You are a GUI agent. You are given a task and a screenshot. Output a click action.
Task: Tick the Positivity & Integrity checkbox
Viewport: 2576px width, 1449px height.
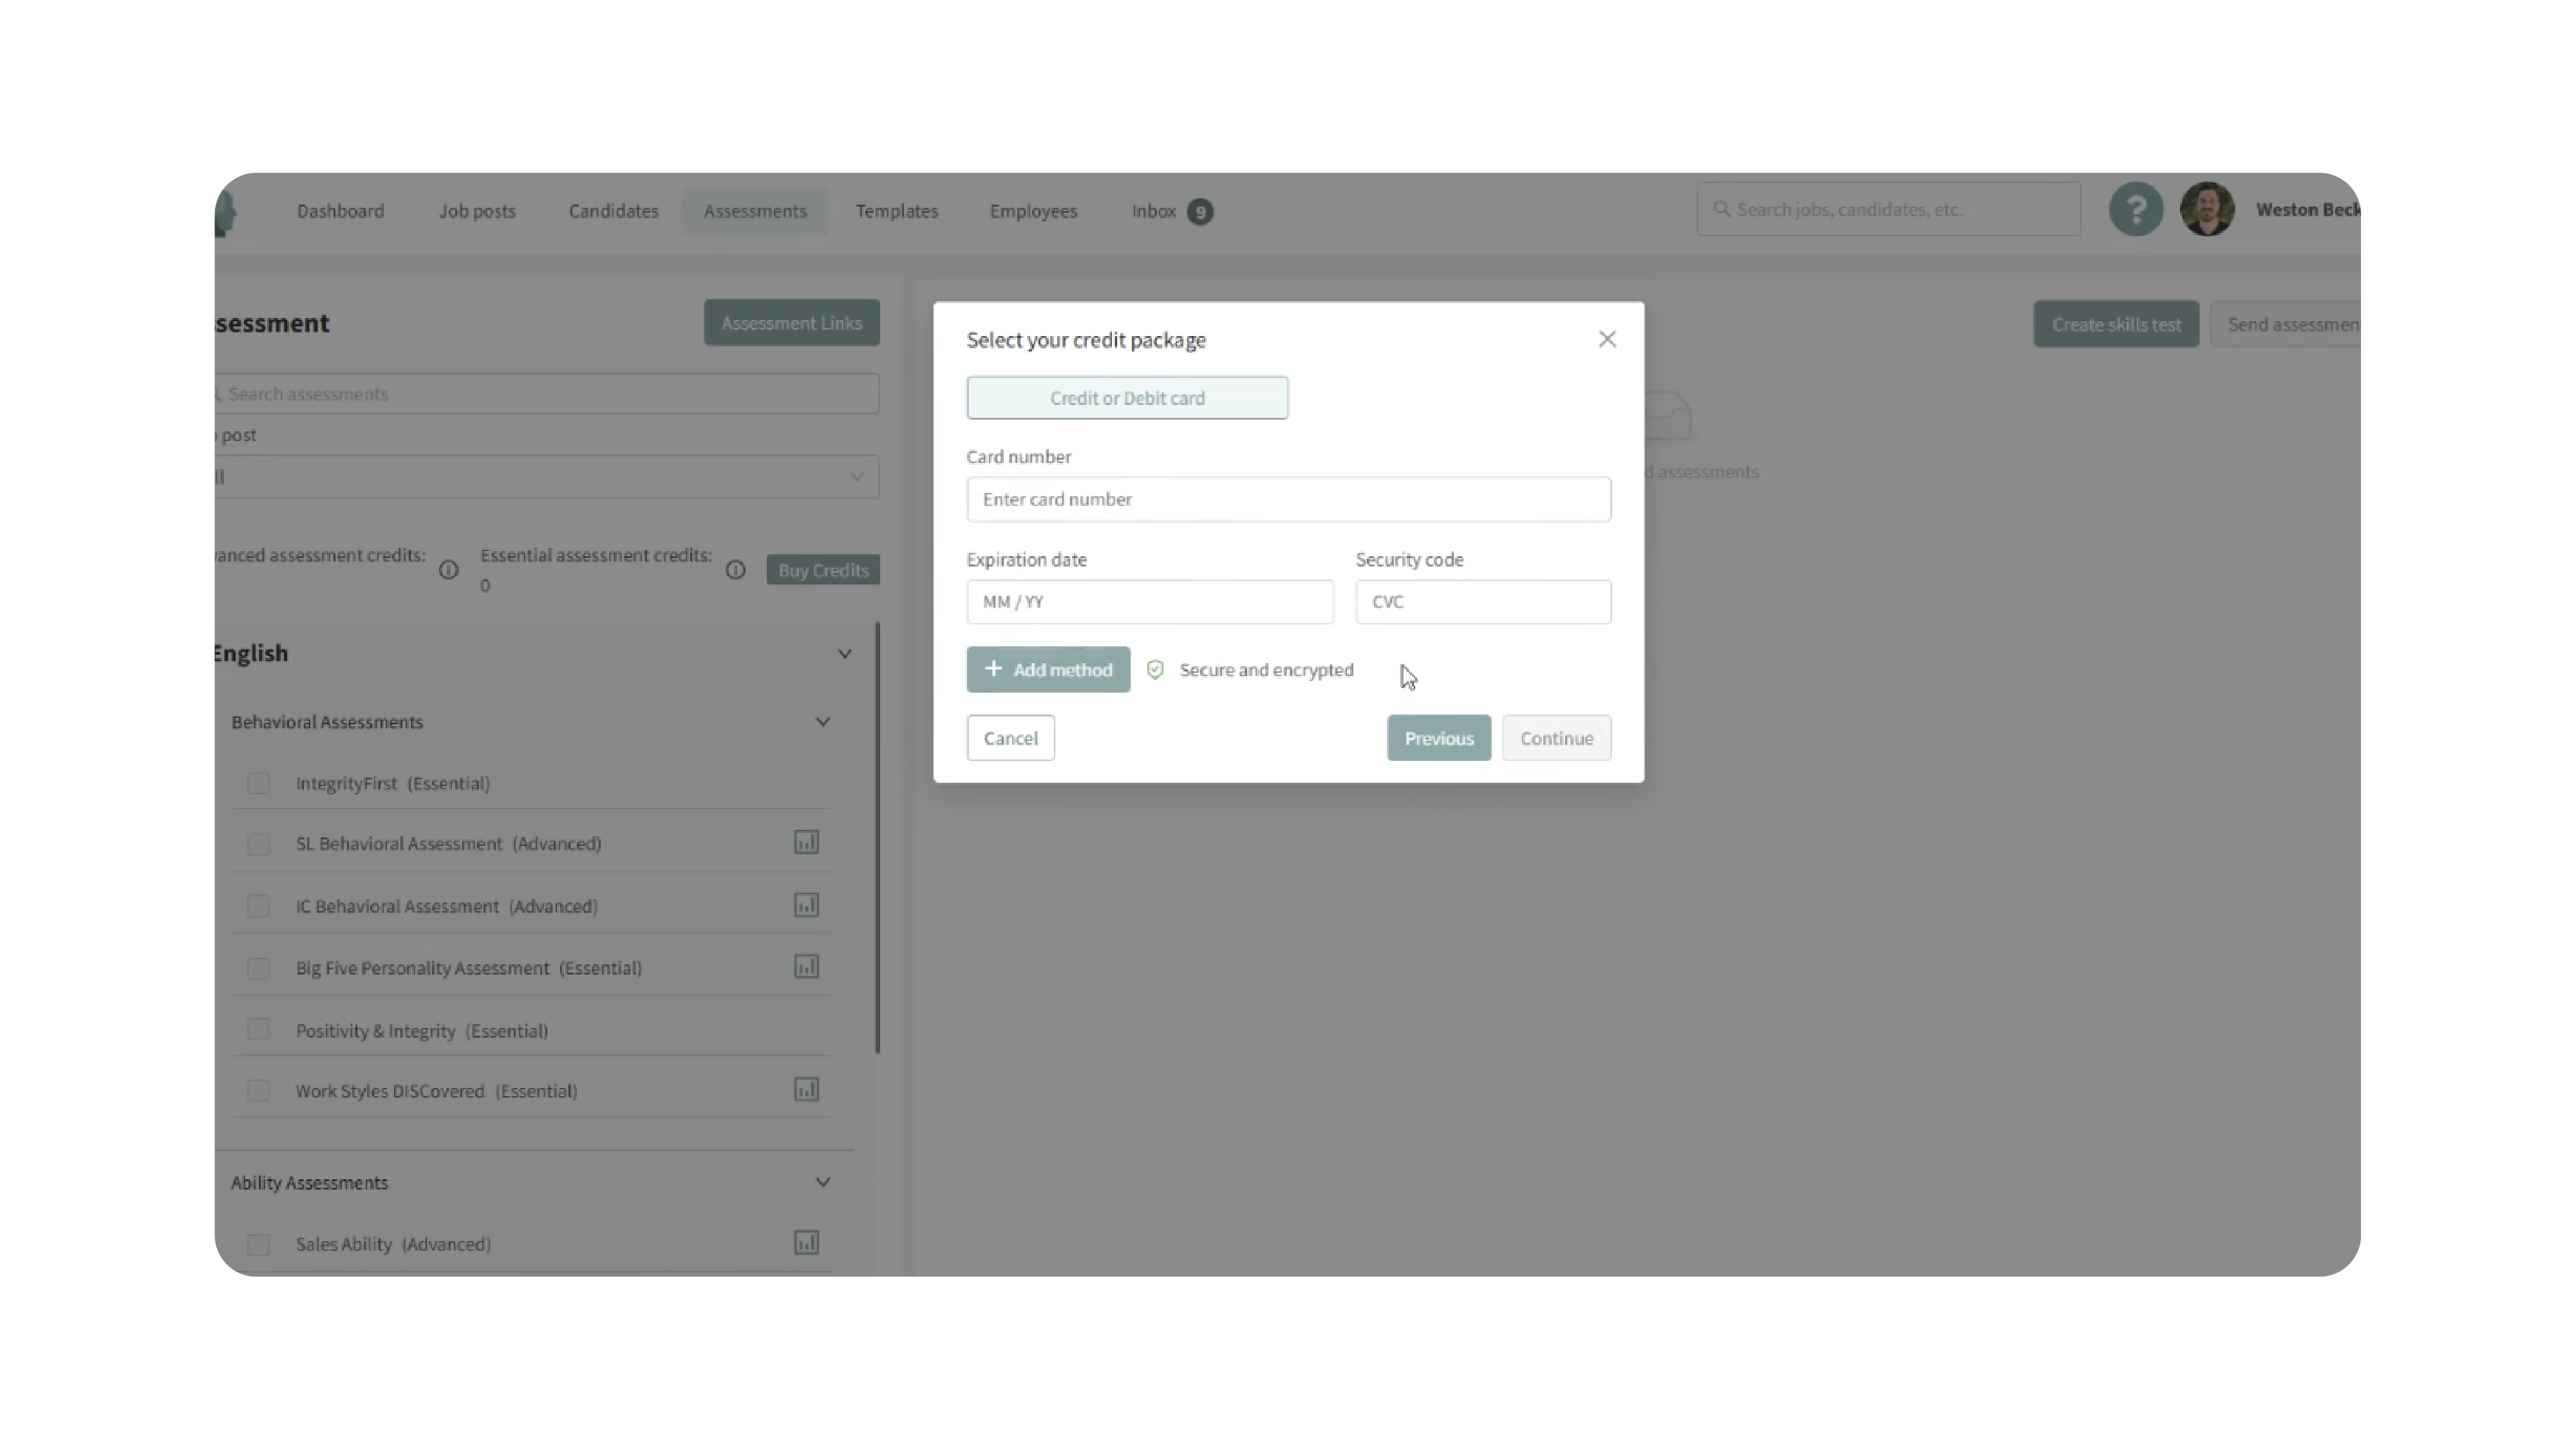pos(258,1030)
